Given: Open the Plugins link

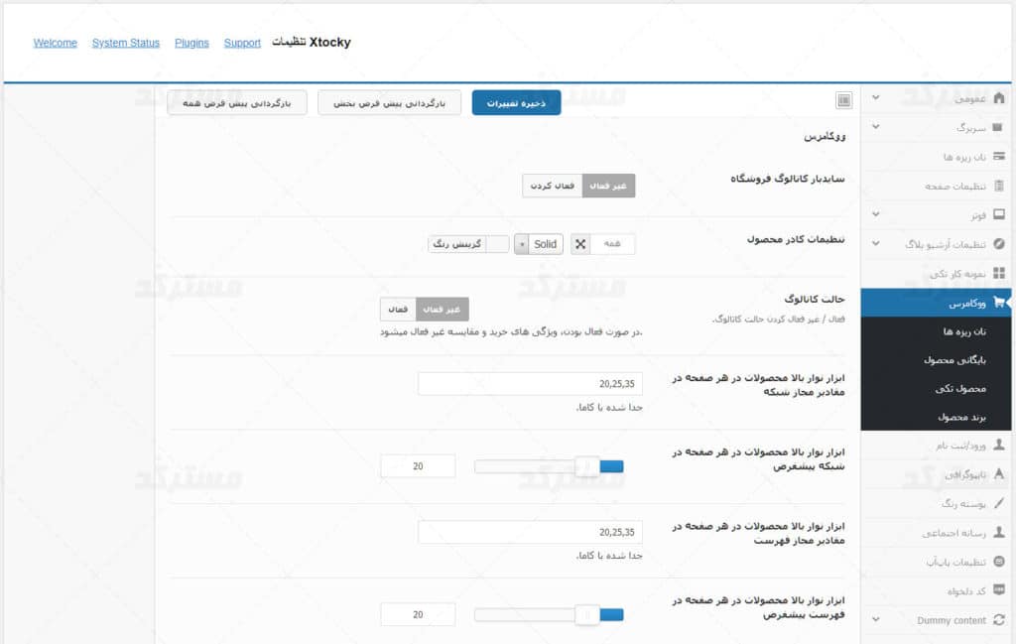Looking at the screenshot, I should (x=191, y=43).
